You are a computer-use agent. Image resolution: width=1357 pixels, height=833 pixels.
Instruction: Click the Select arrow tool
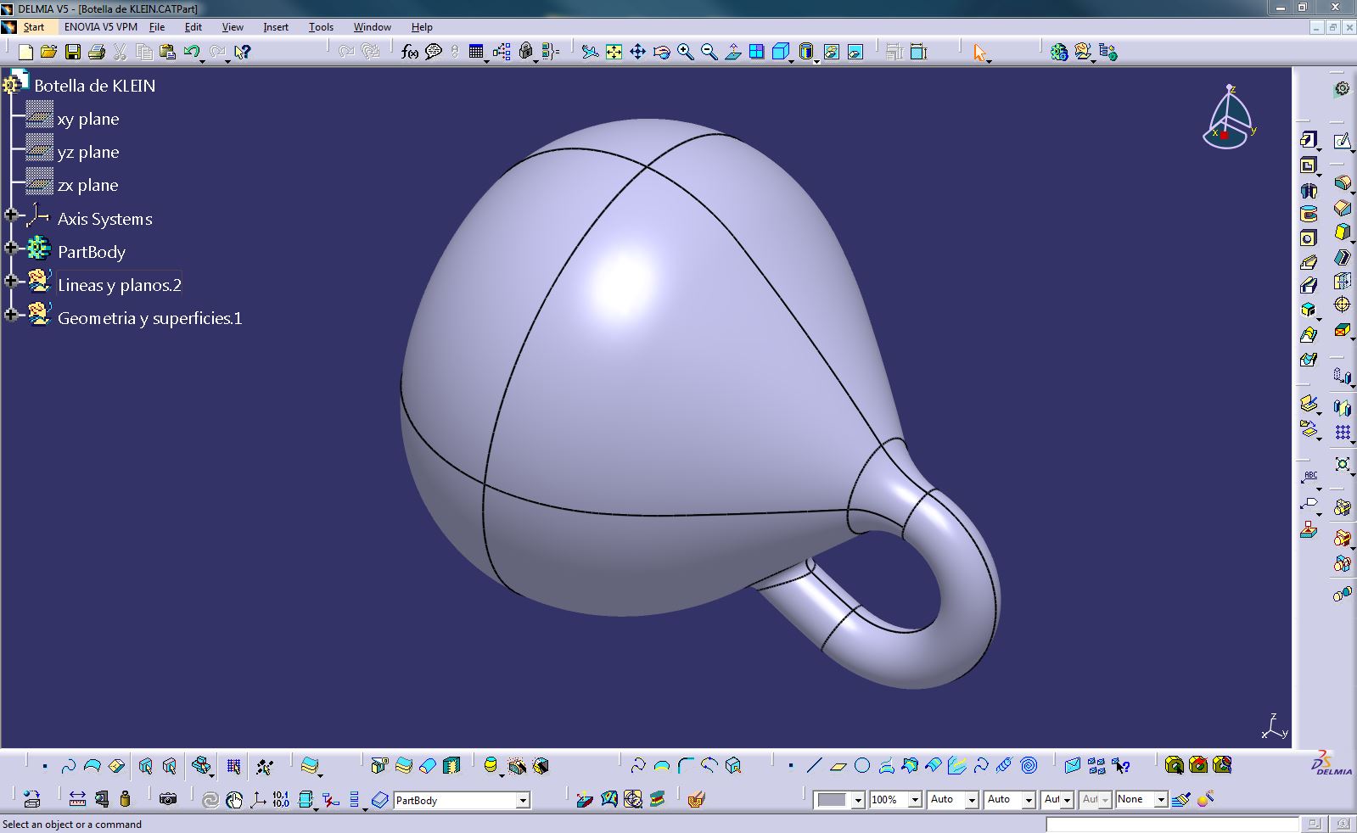(x=980, y=53)
